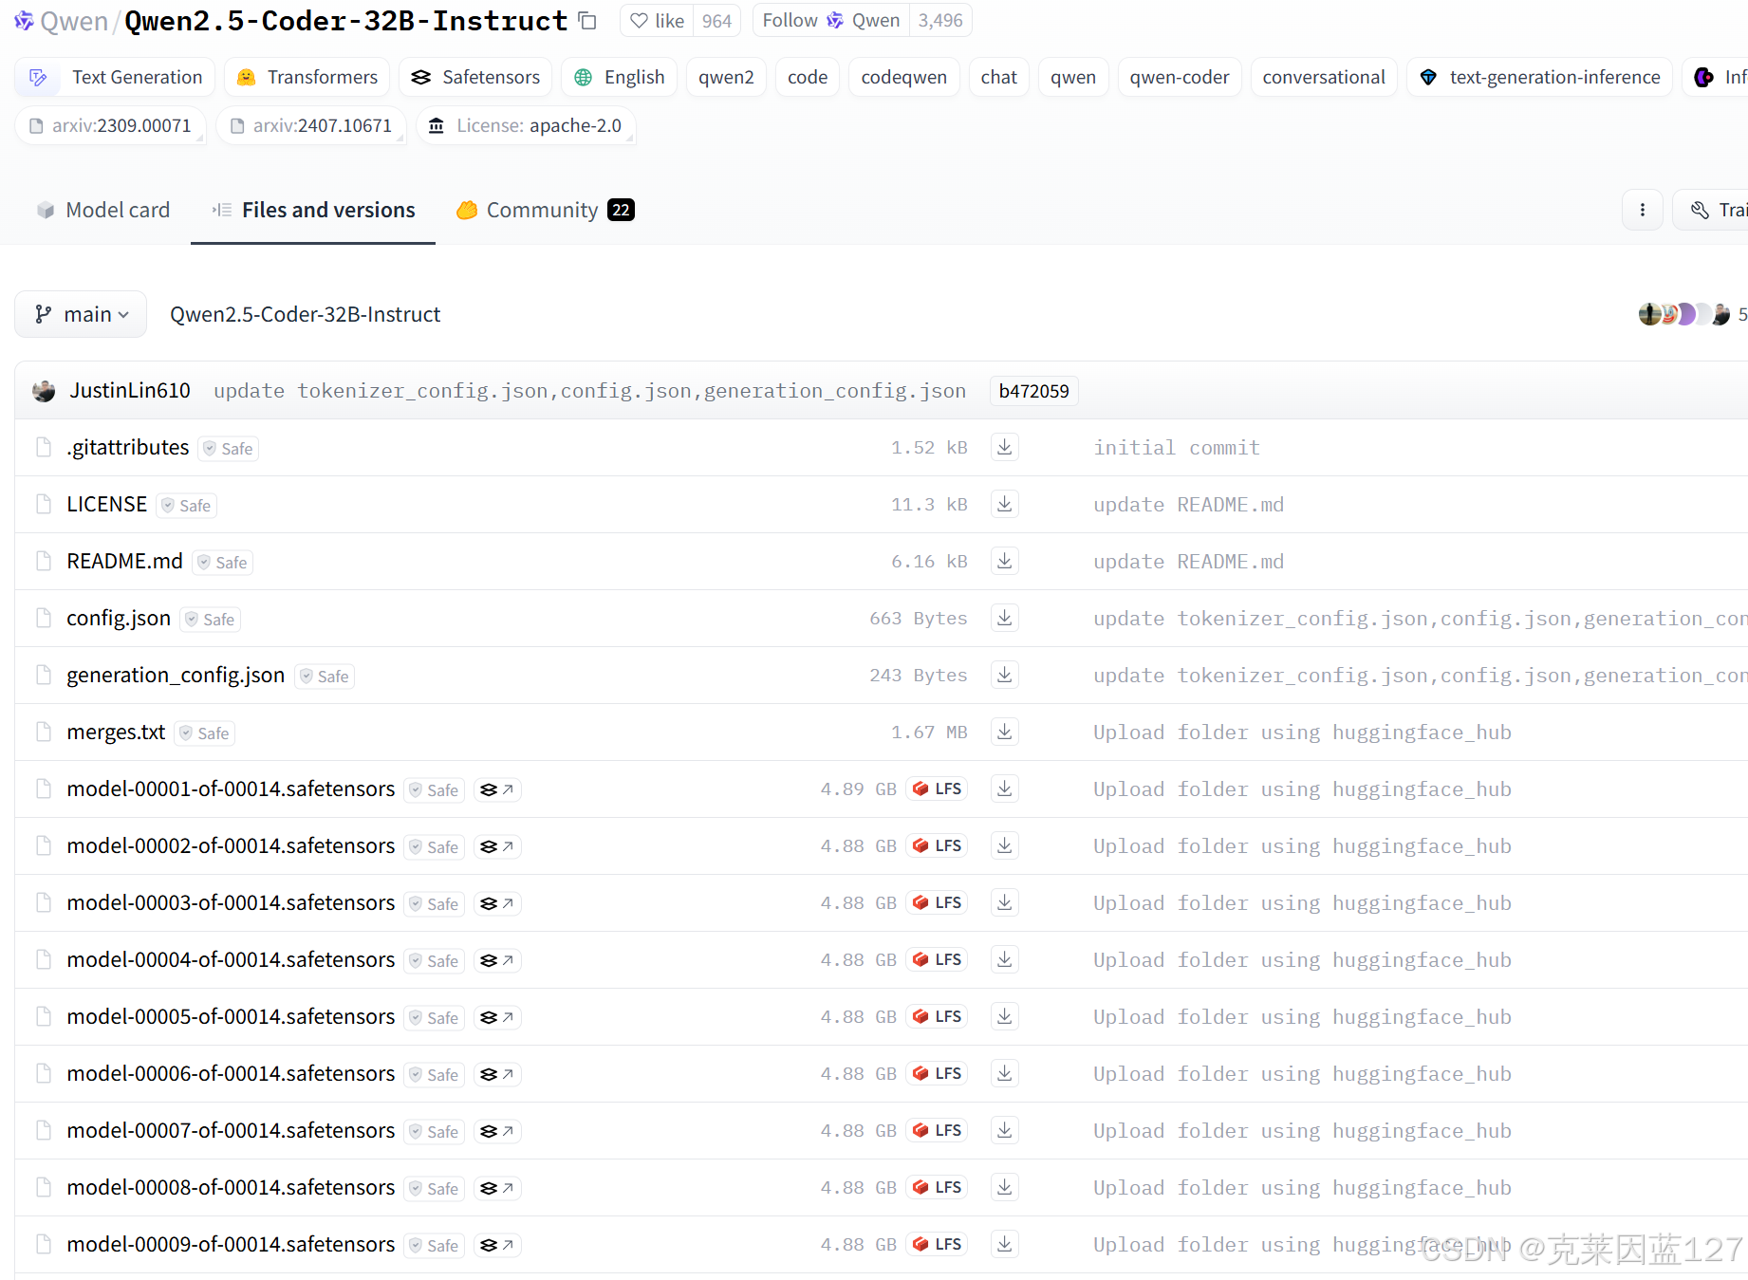Open arxiv:2309.00071 paper tag
The height and width of the screenshot is (1280, 1748).
(111, 125)
